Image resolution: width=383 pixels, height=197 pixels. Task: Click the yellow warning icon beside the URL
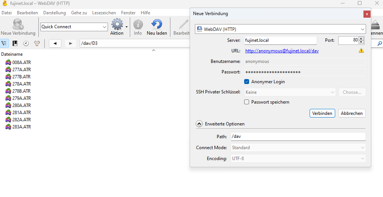(x=361, y=50)
